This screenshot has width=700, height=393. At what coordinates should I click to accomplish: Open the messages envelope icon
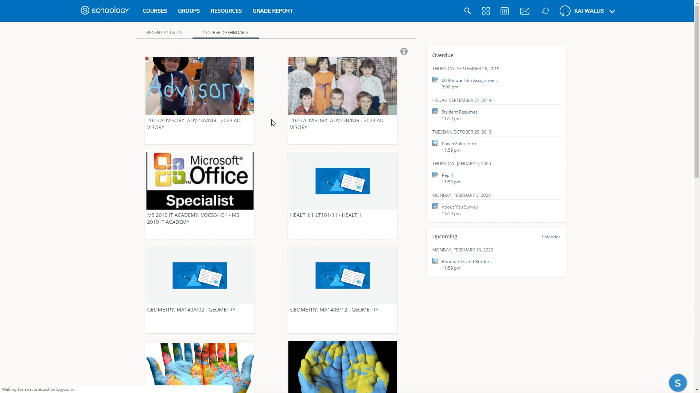(x=524, y=11)
